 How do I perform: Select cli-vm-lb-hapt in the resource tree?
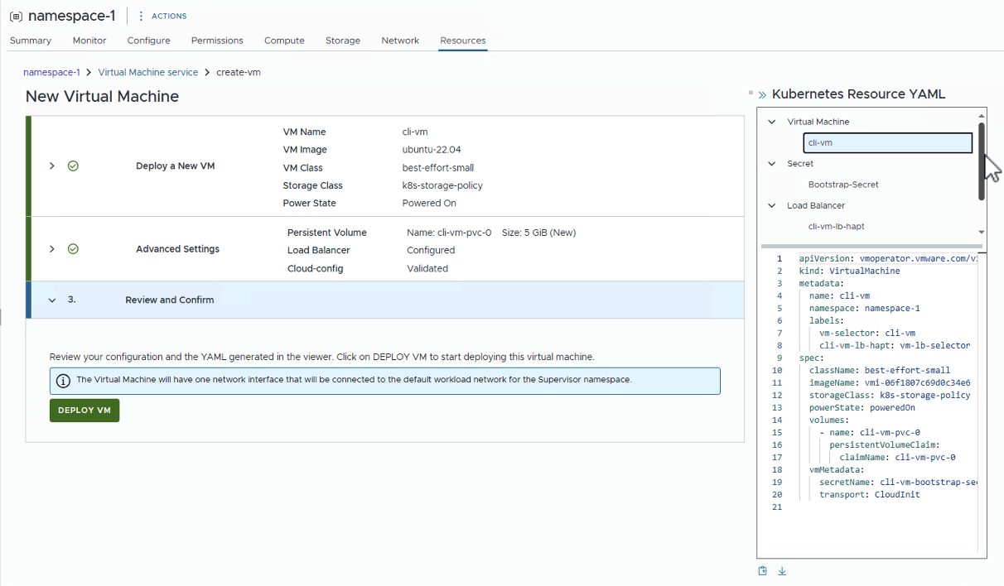[x=837, y=226]
